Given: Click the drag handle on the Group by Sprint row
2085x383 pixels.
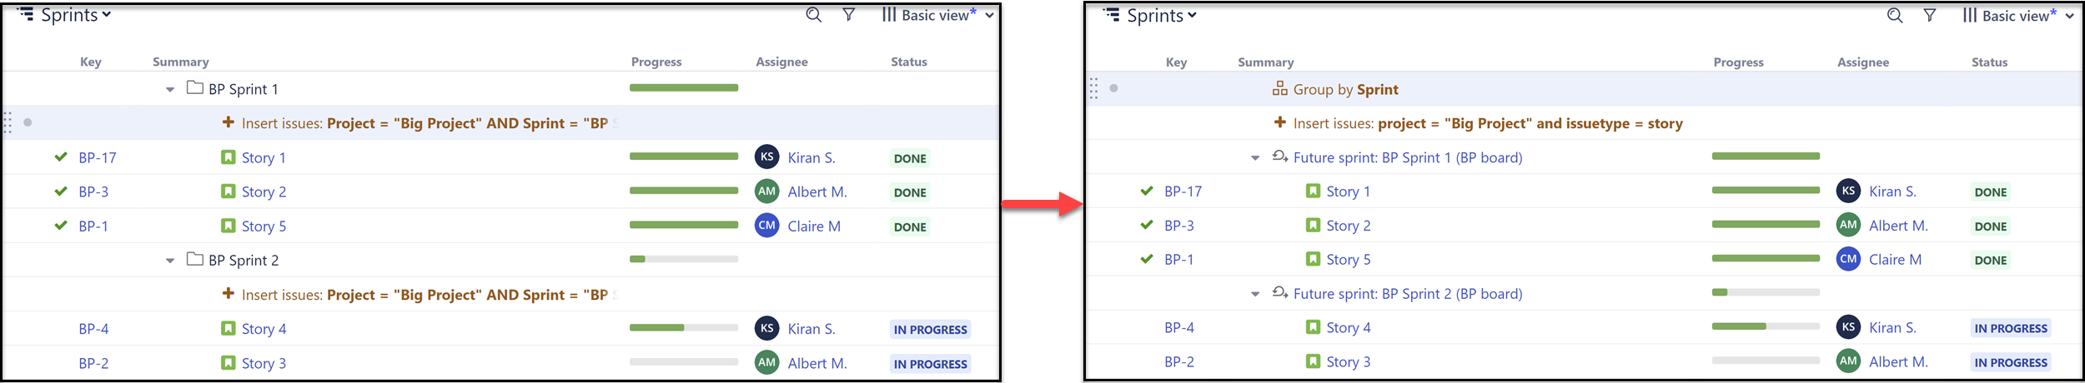Looking at the screenshot, I should 1093,88.
